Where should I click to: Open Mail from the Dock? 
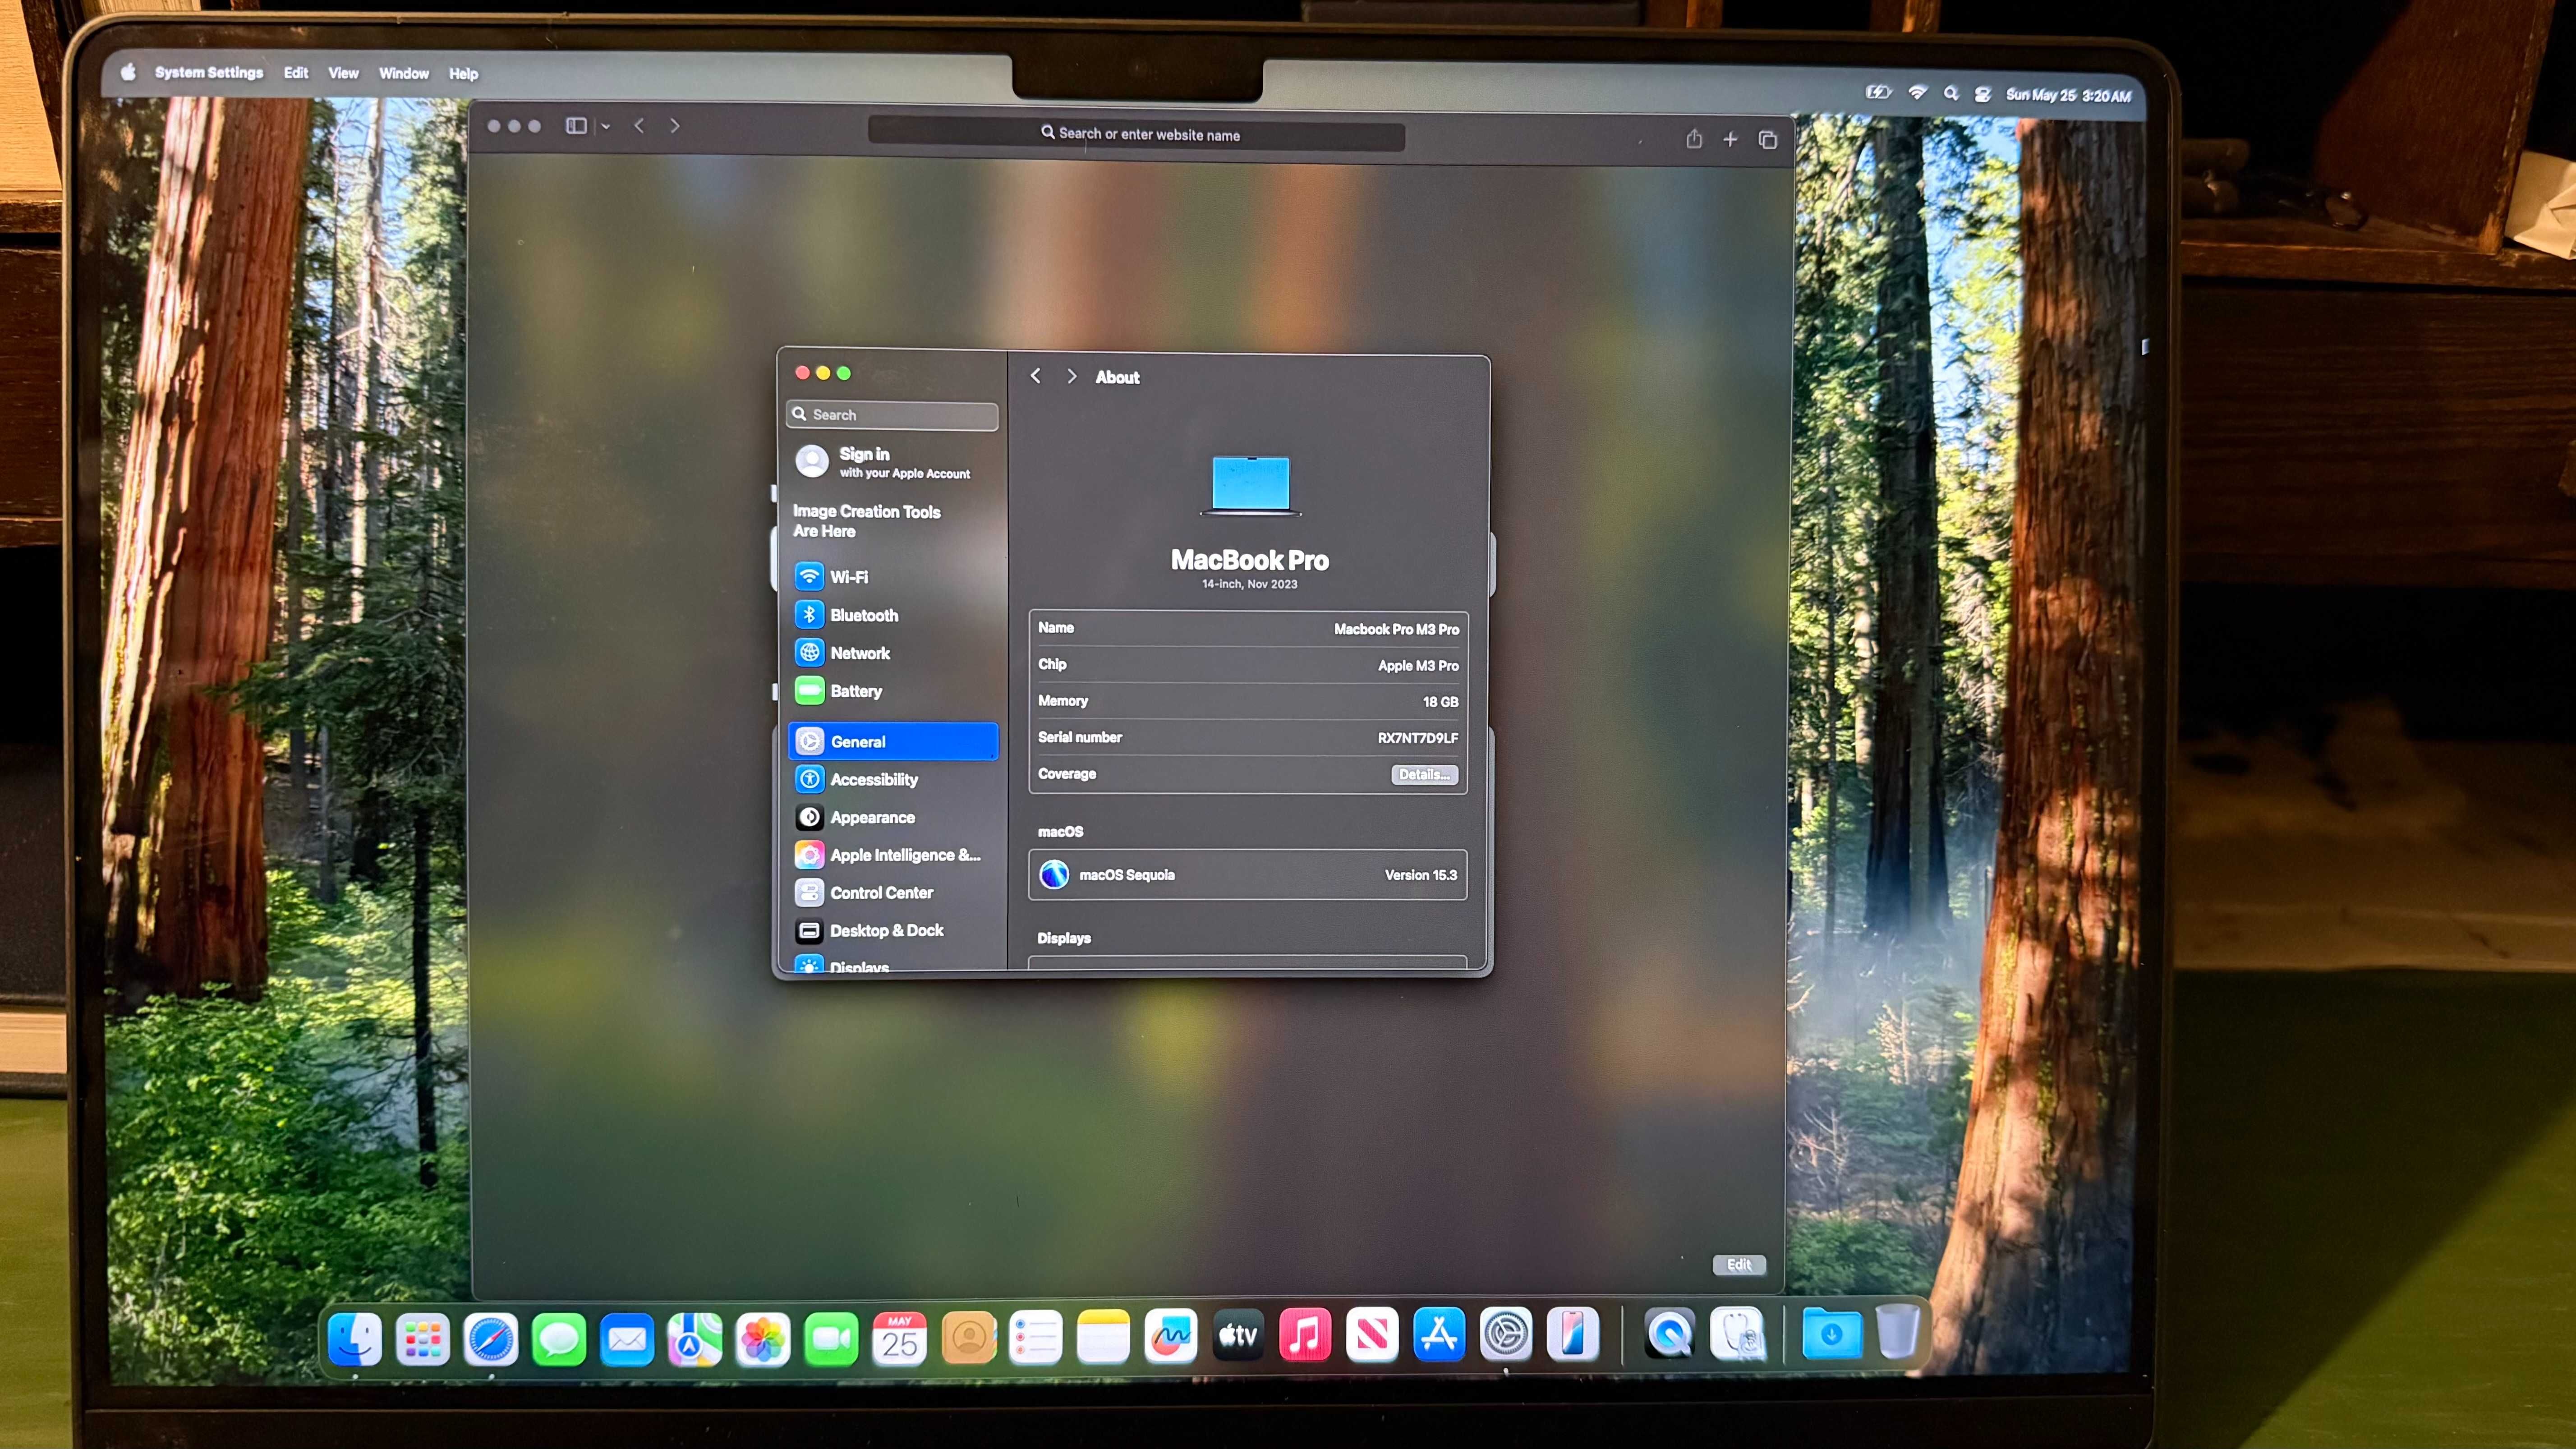click(x=627, y=1338)
